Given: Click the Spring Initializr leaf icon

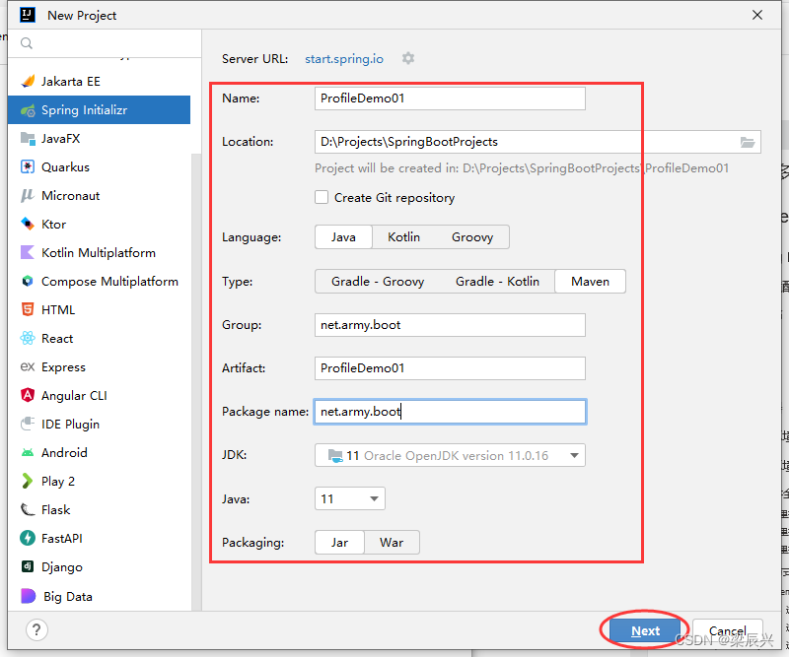Looking at the screenshot, I should (x=28, y=110).
